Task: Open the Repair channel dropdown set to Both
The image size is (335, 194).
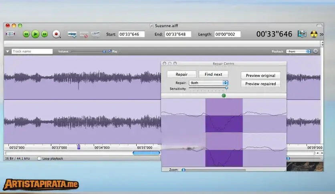Action: 208,83
